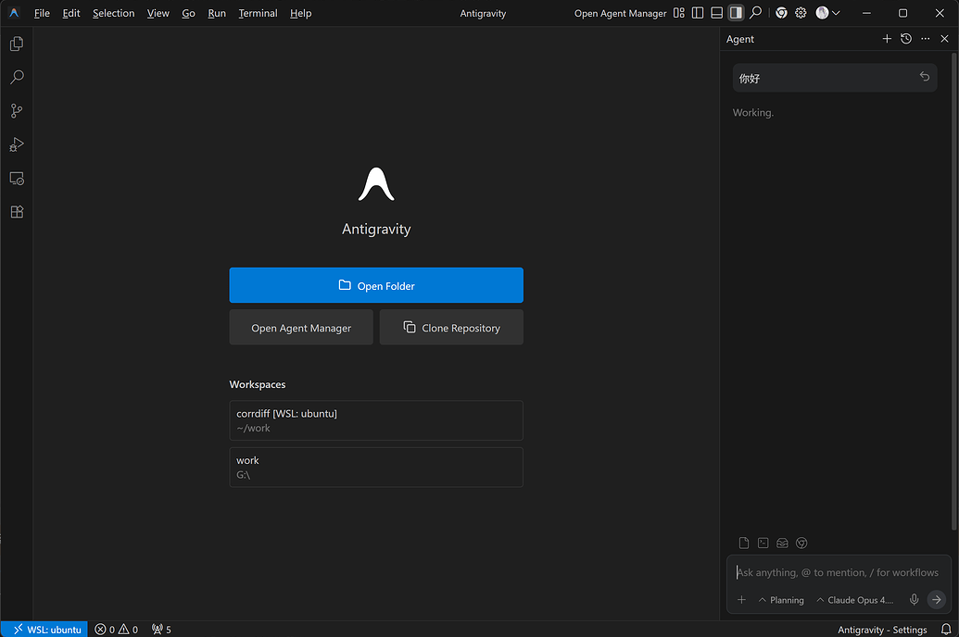The image size is (959, 637).
Task: Open notifications bell in status bar
Action: click(x=945, y=629)
